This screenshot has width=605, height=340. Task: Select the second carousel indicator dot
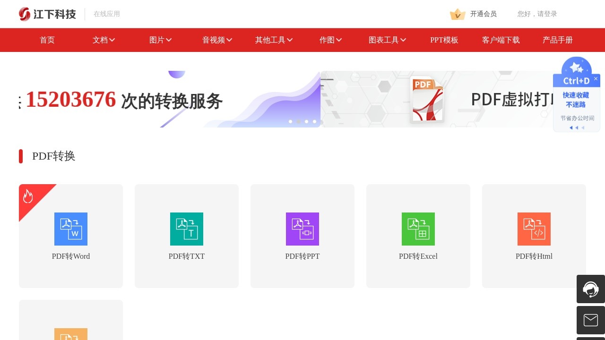point(298,121)
